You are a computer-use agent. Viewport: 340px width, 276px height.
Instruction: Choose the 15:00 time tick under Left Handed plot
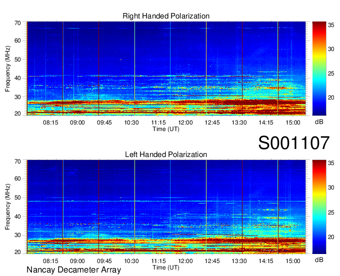point(293,261)
